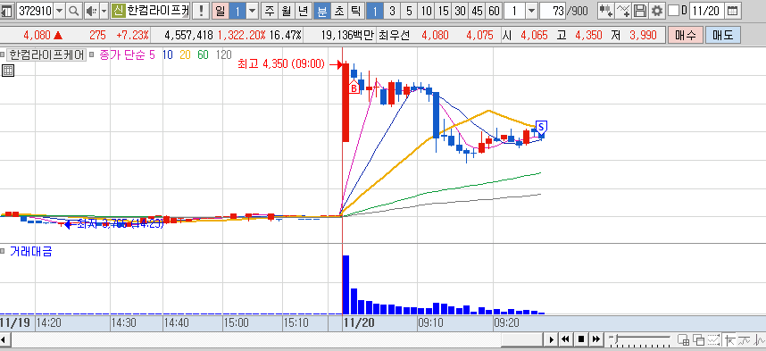766x351 pixels.
Task: Click the 신 badge before stock name
Action: (x=118, y=10)
